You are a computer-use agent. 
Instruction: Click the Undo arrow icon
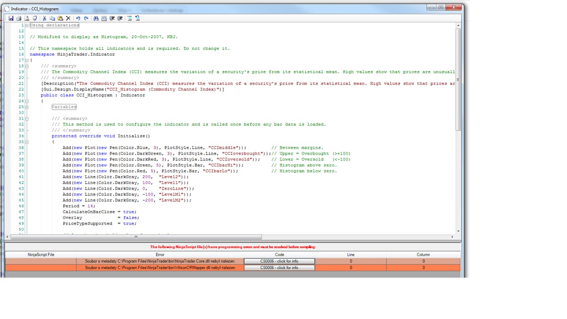78,18
